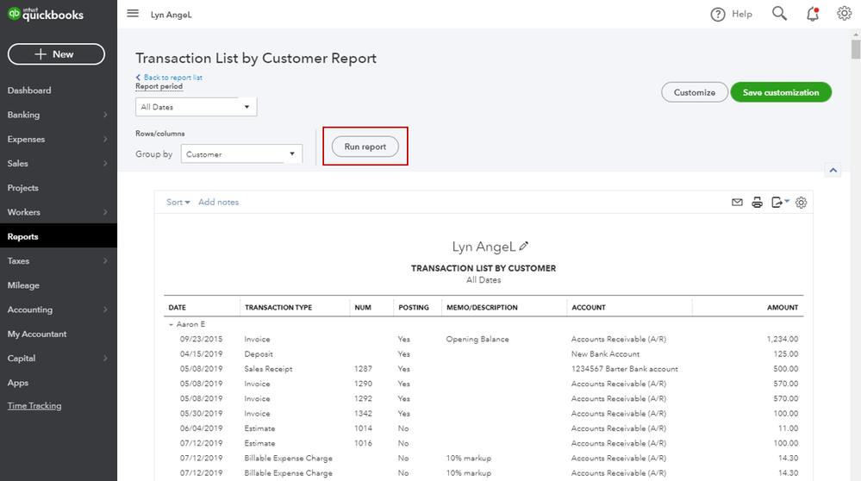861x481 pixels.
Task: Email the report via envelope icon
Action: (x=737, y=203)
